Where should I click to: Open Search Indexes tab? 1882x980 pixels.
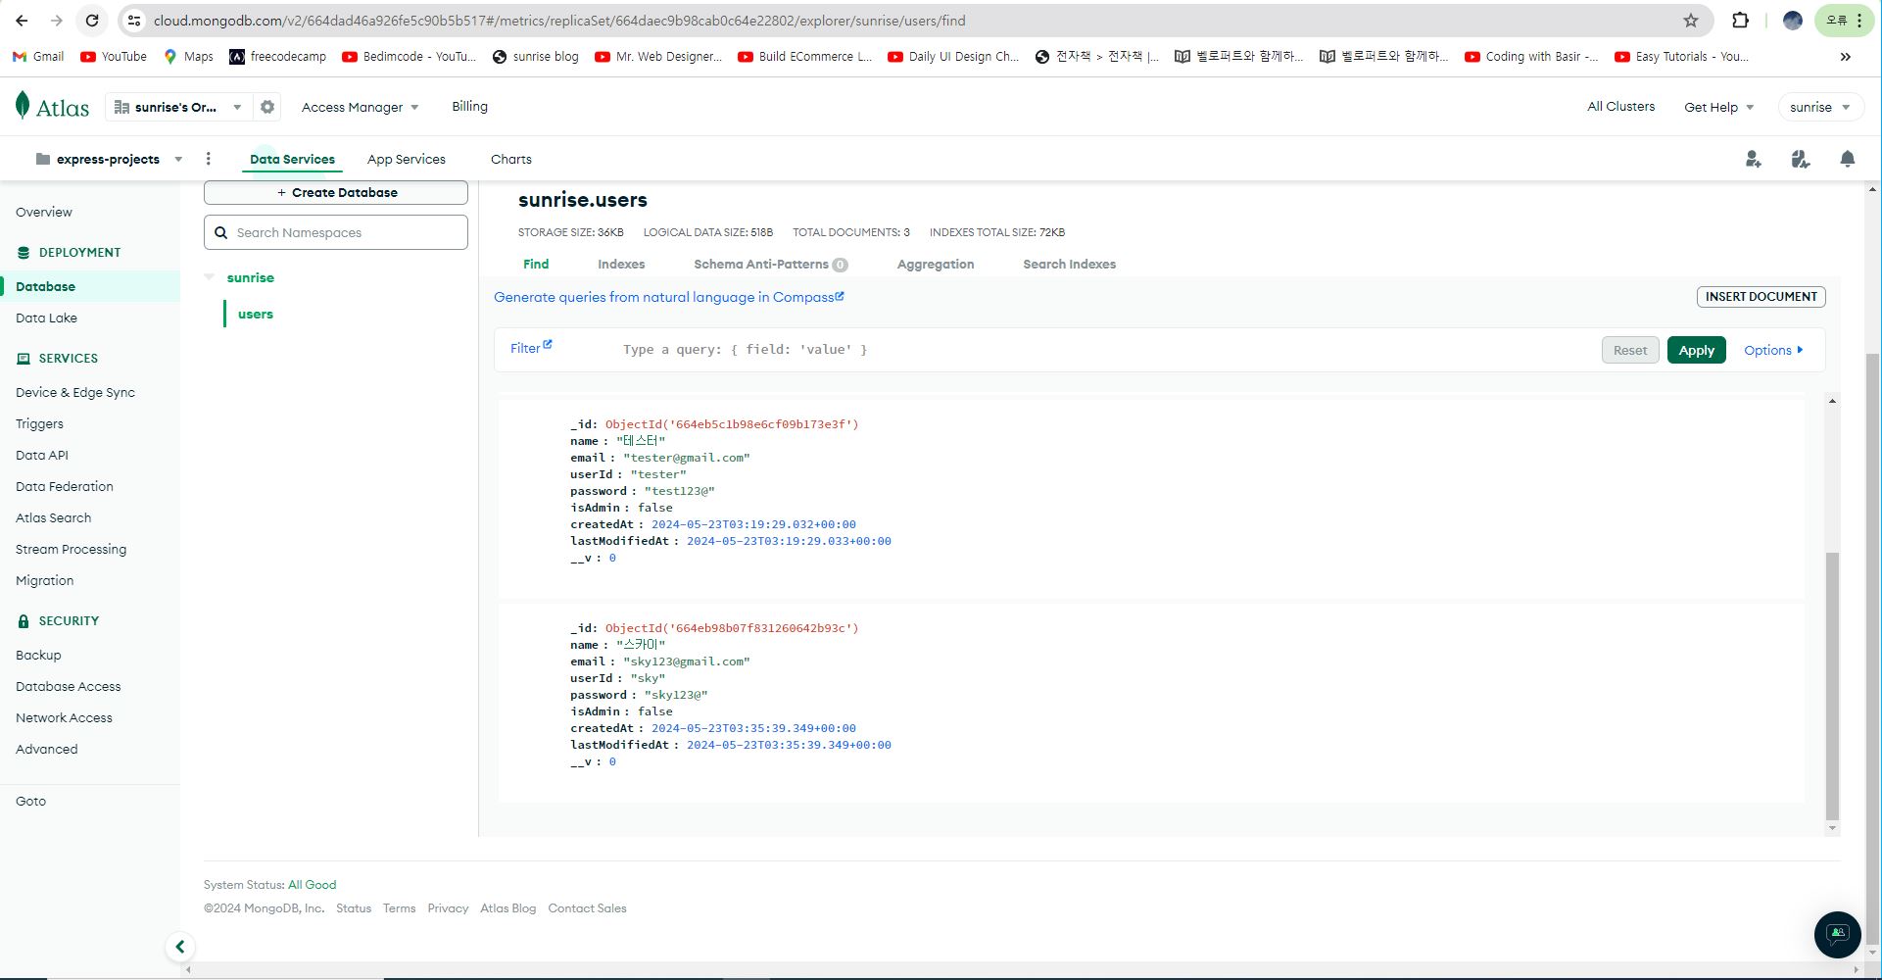pos(1069,264)
